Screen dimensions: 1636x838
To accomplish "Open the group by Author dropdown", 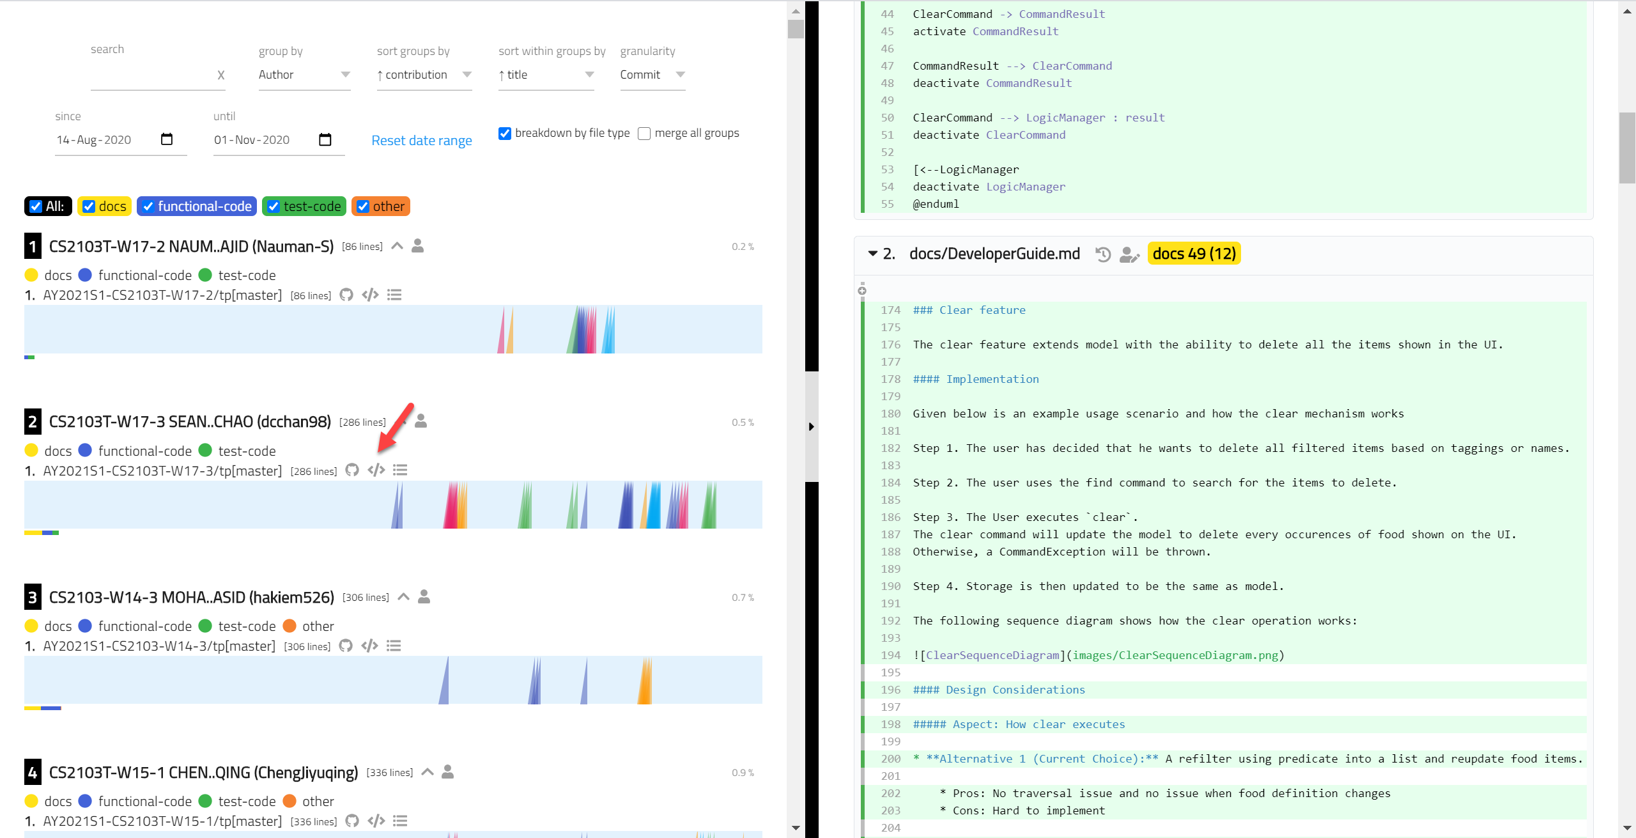I will point(304,75).
